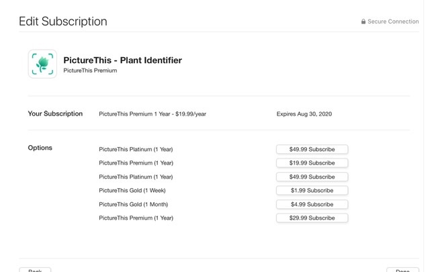Image resolution: width=430 pixels, height=272 pixels.
Task: Click the PictureThis Premium subtitle under the title
Action: (90, 71)
